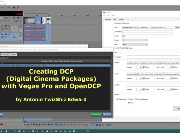This screenshot has height=133, width=180.
Task: Switch to the JPEG2000 tab in OpenDCP
Action: click(108, 20)
